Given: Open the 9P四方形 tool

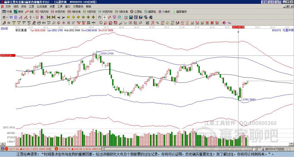Looking at the screenshot, I should 58,11.
